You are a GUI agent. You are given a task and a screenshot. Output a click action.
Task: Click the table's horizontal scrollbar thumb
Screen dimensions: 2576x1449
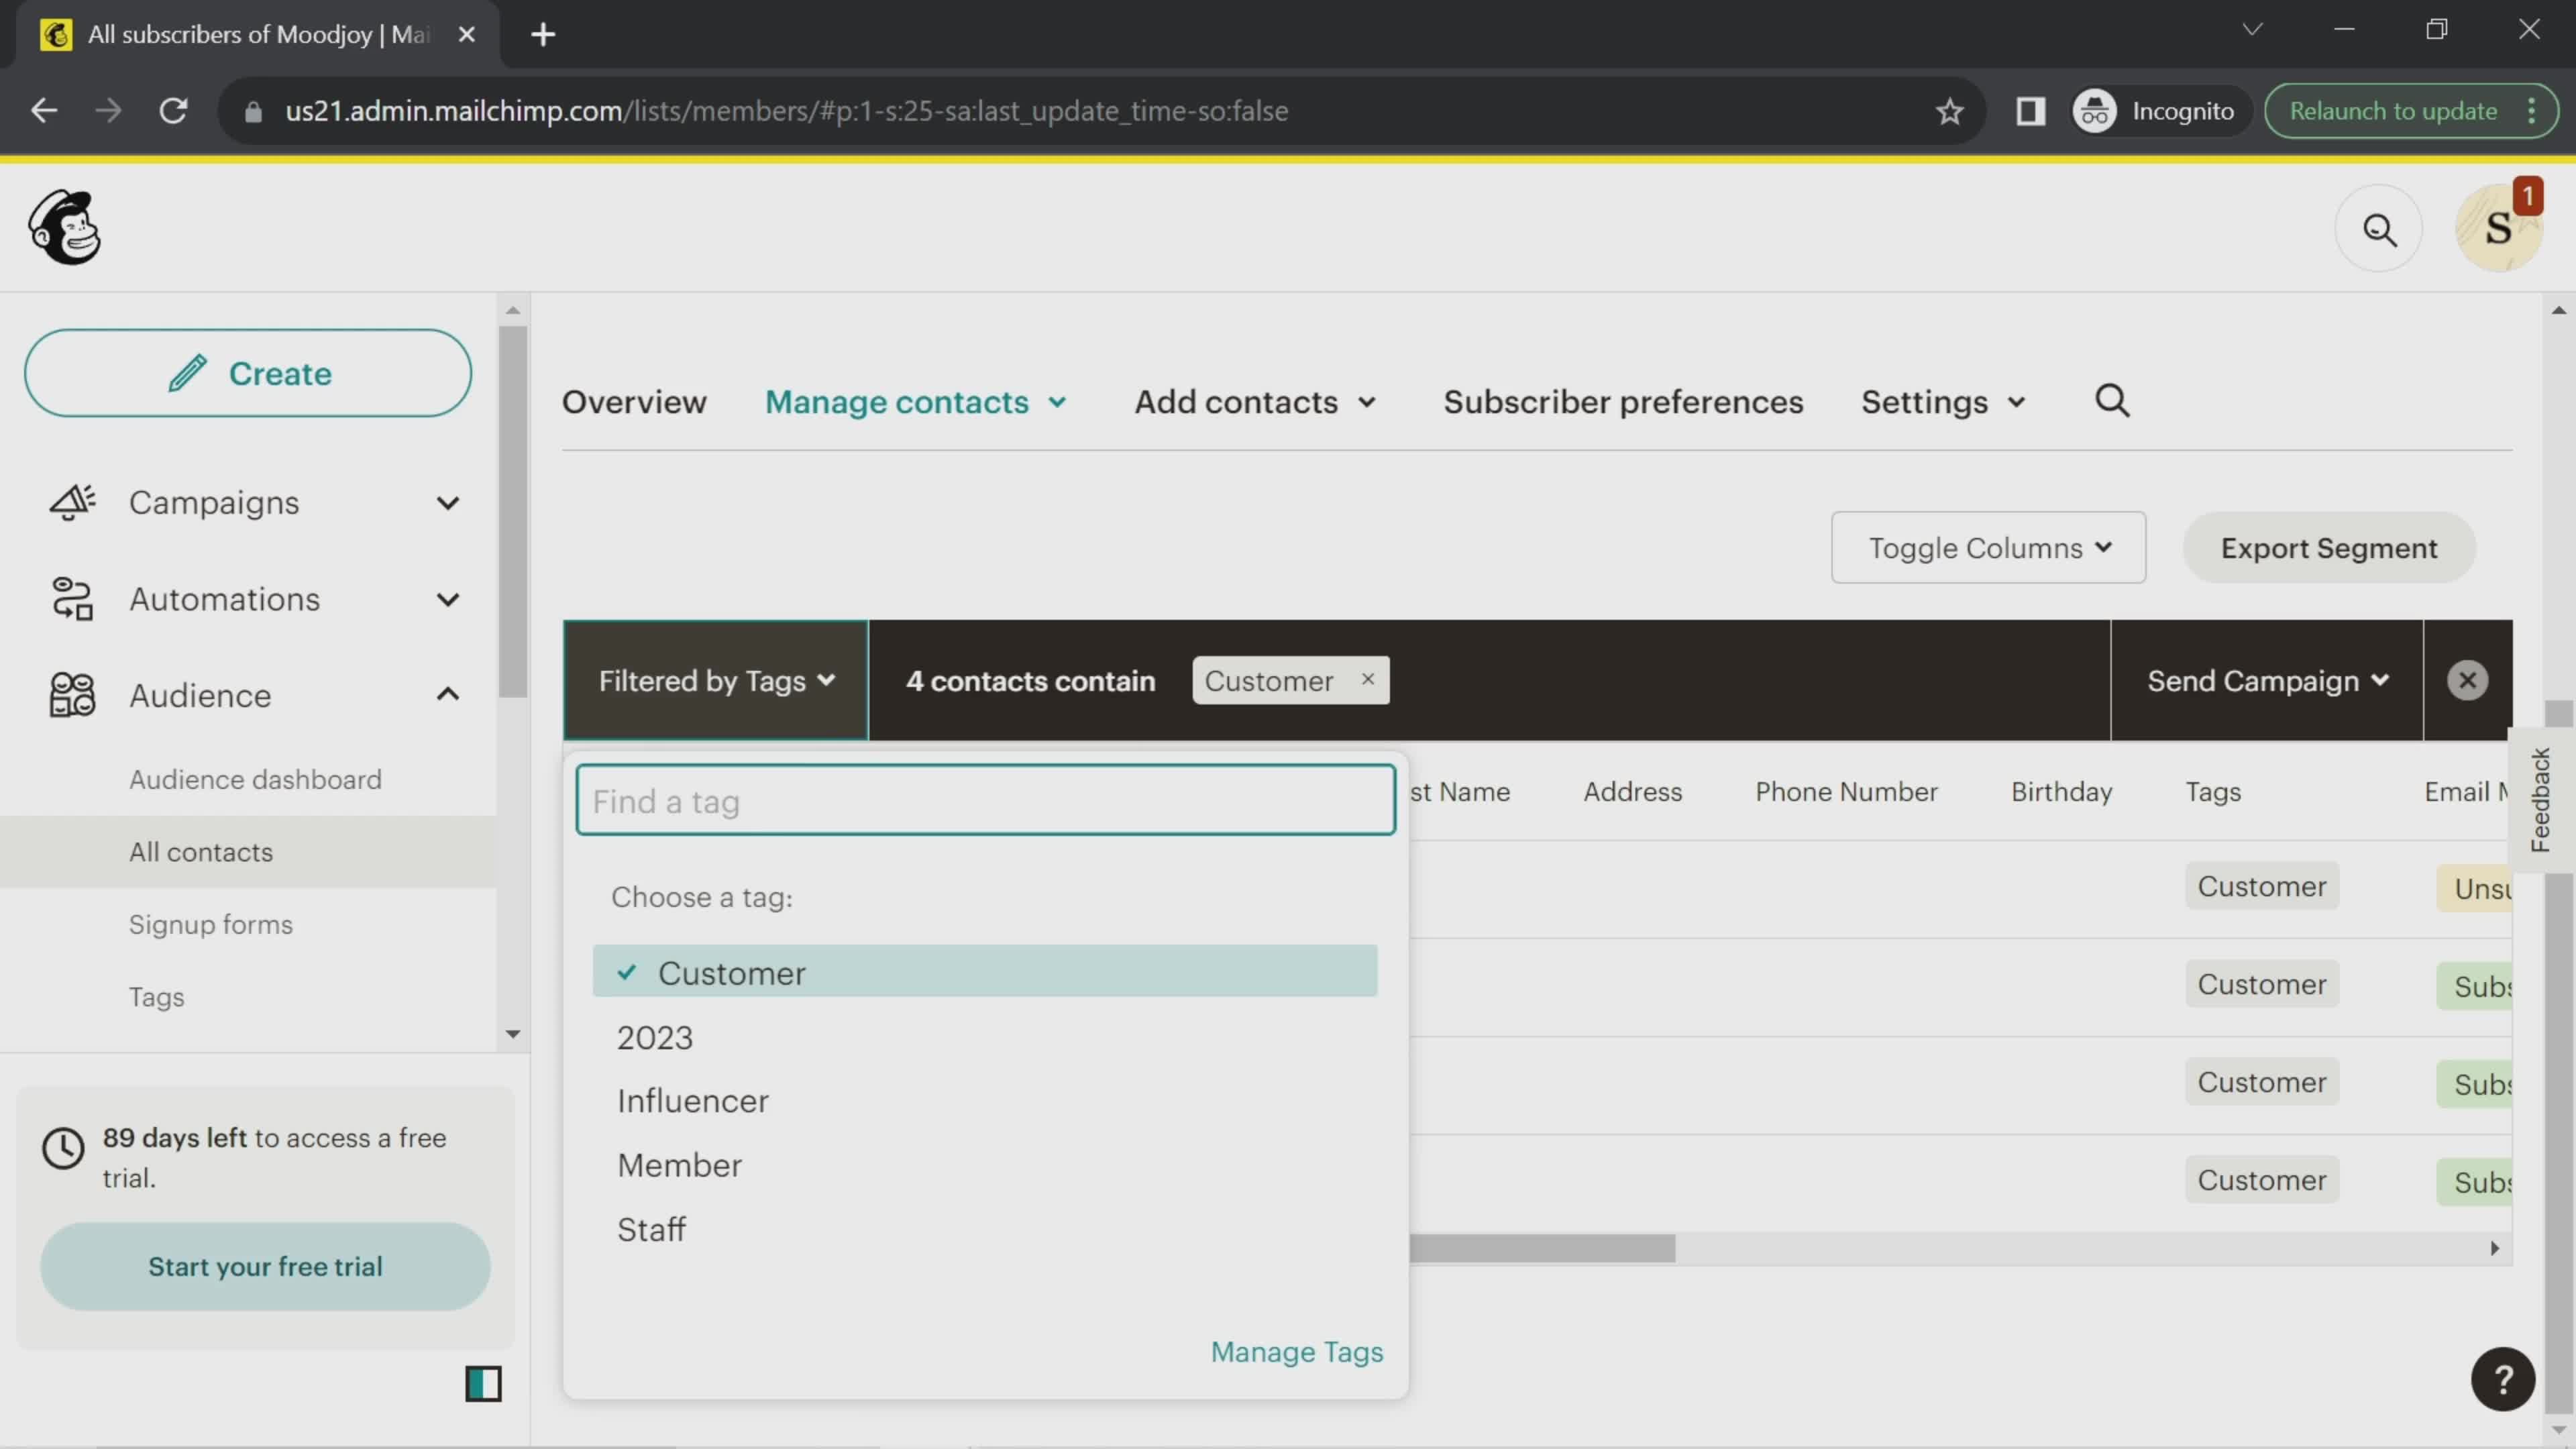click(1542, 1247)
